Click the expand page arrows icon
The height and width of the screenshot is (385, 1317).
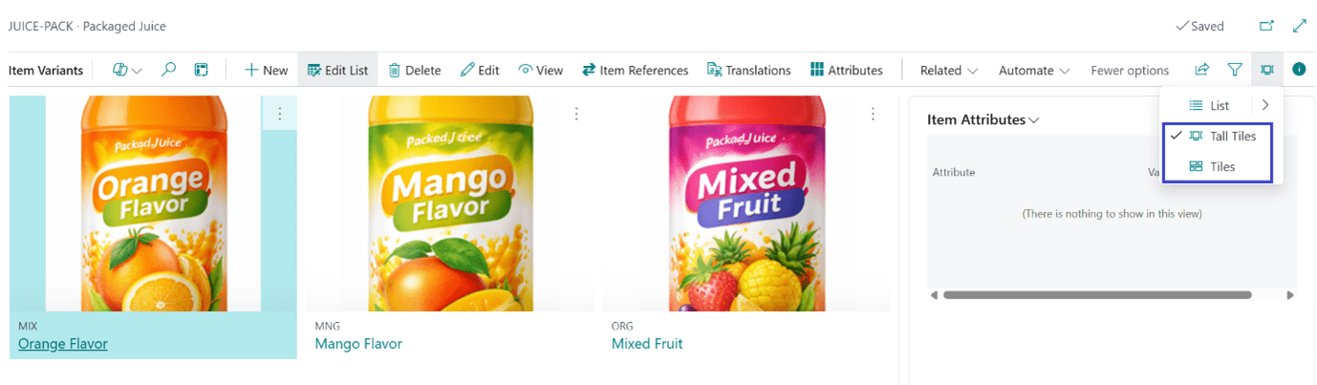1299,26
